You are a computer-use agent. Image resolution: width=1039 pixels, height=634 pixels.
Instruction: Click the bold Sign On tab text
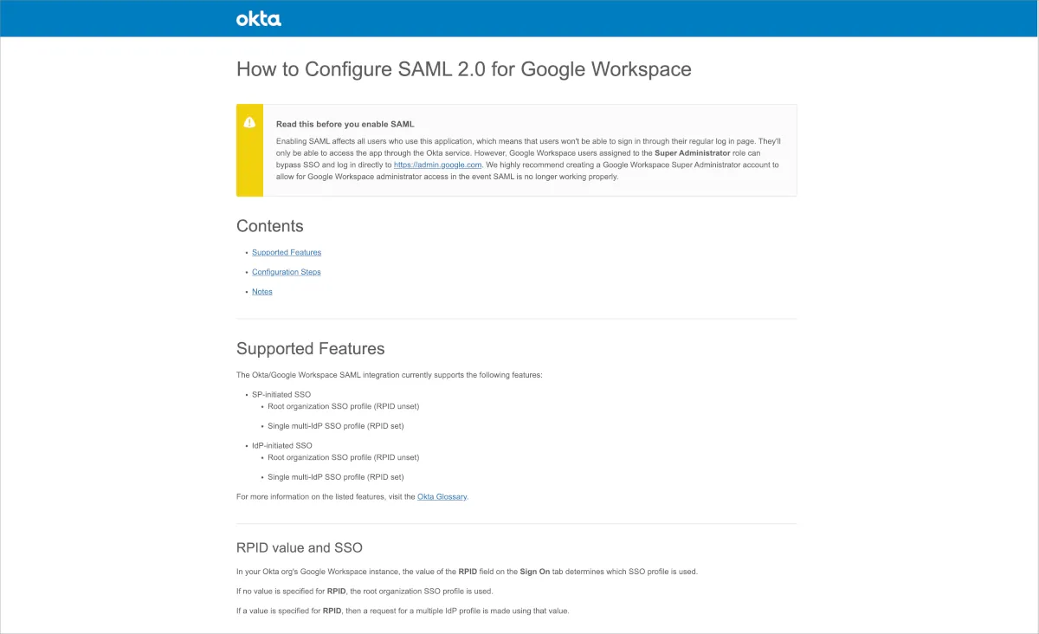[x=534, y=572]
